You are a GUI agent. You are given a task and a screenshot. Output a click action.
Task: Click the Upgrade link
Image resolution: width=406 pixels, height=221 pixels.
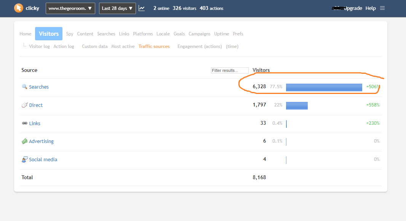(x=353, y=8)
